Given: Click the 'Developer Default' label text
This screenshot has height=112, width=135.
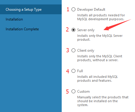Looking at the screenshot, I should (x=91, y=10).
